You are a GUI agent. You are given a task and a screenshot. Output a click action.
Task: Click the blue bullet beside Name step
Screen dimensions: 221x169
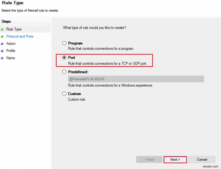click(2, 58)
